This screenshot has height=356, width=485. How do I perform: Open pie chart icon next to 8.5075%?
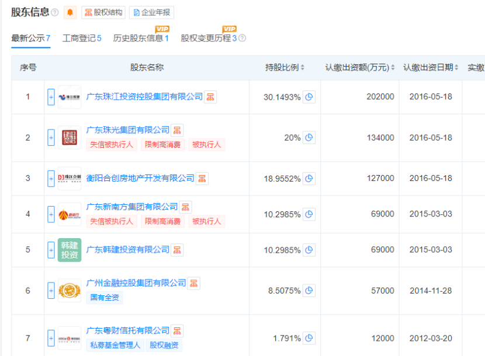tap(309, 290)
